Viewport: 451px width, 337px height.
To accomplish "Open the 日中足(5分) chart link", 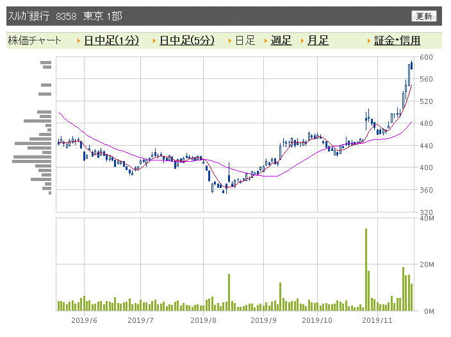I will tap(186, 40).
